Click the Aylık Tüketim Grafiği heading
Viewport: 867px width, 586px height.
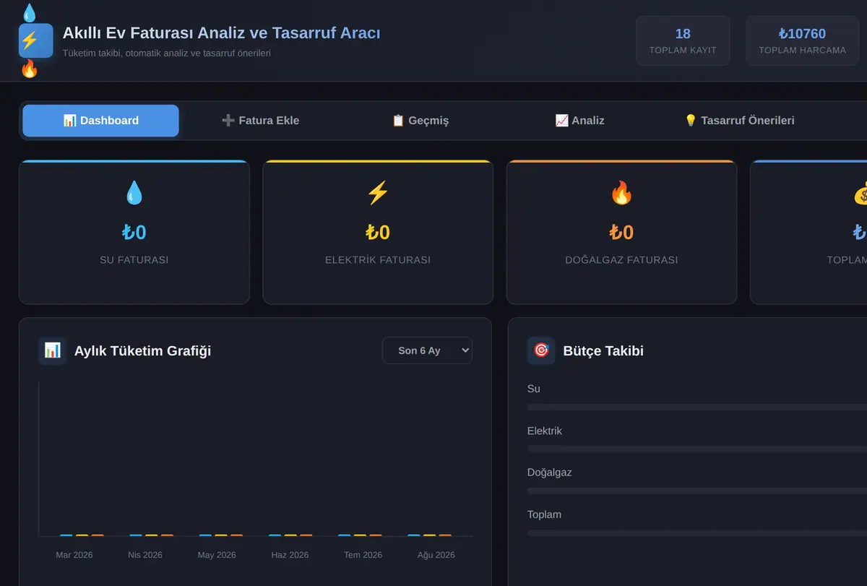tap(143, 351)
